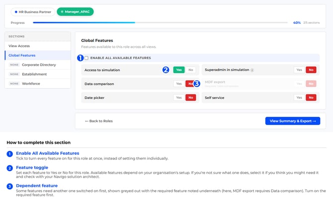
Task: Open the View Access section
Action: 38,46
